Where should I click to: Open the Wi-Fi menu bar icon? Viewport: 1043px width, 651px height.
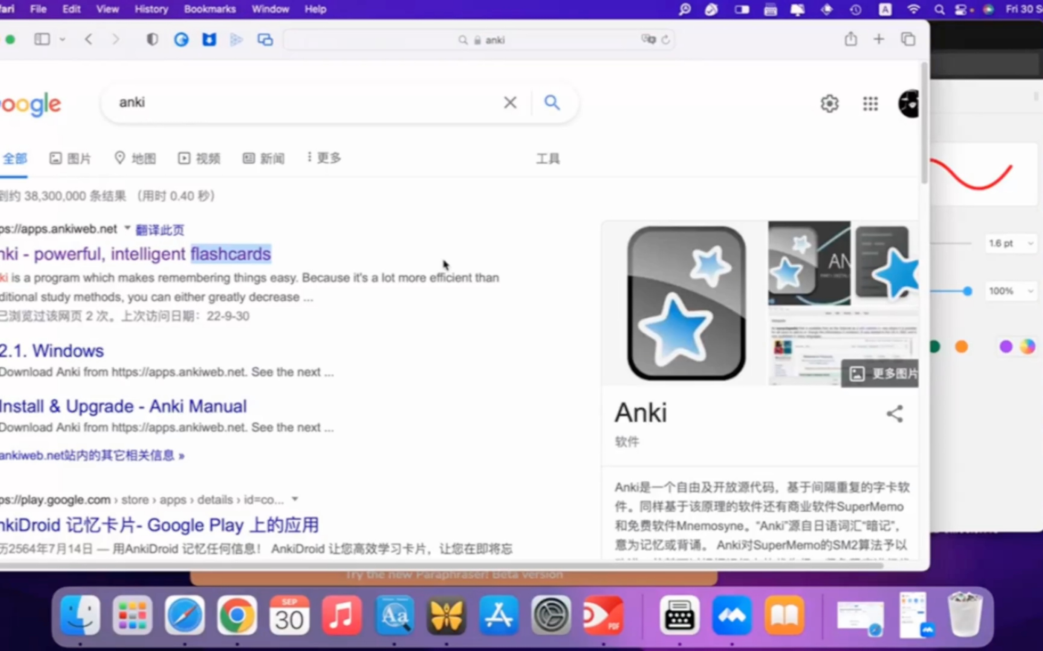tap(913, 9)
